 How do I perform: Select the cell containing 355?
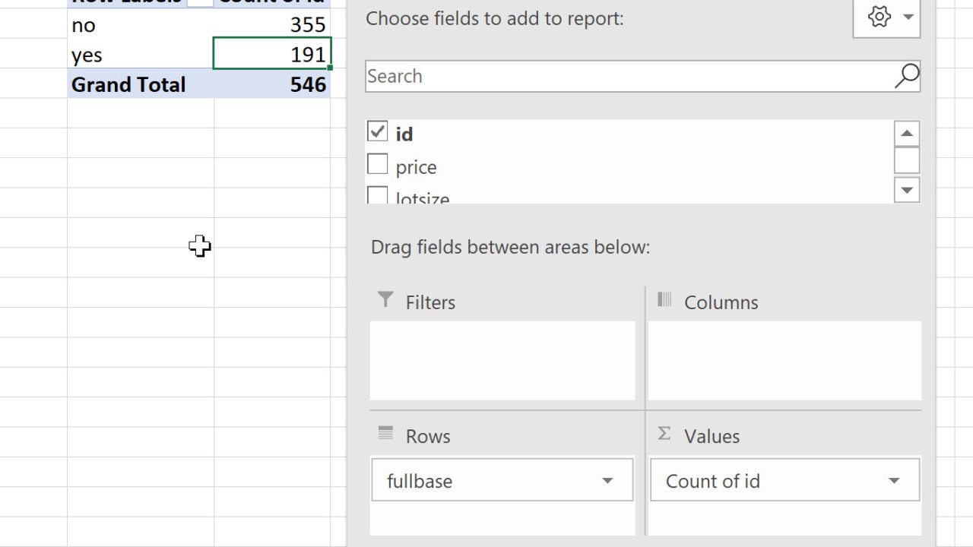pyautogui.click(x=272, y=25)
